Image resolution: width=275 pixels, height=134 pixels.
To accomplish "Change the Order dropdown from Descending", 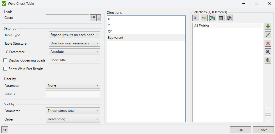I will coord(73,119).
